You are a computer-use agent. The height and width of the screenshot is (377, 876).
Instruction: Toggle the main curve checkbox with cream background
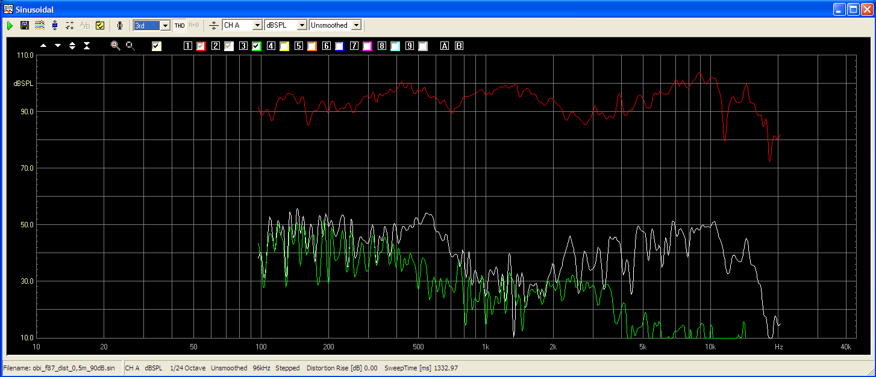tap(157, 46)
